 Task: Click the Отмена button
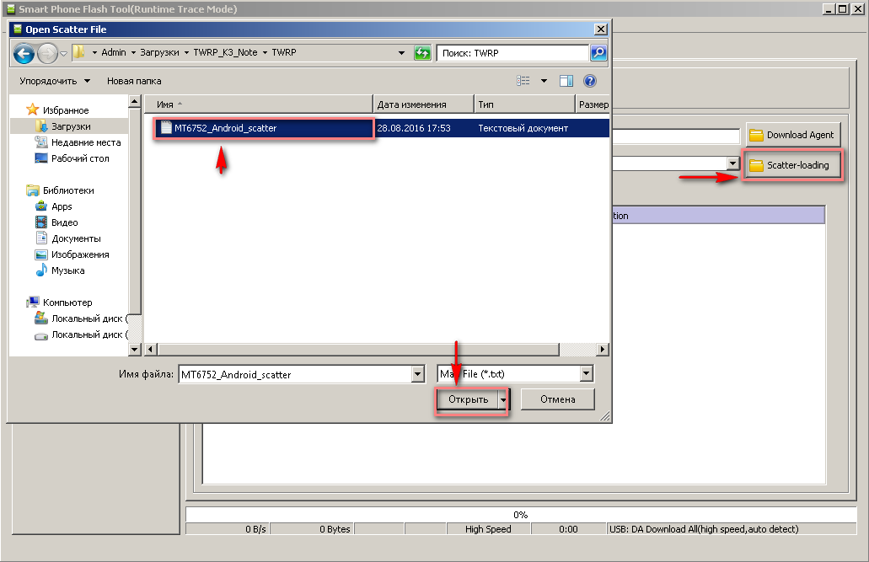coord(557,399)
